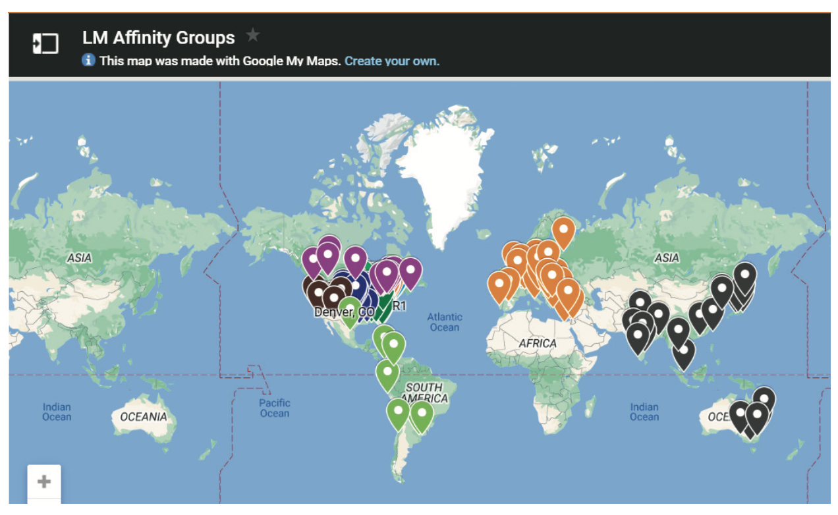Click the black pin over northern Japan

click(x=744, y=274)
